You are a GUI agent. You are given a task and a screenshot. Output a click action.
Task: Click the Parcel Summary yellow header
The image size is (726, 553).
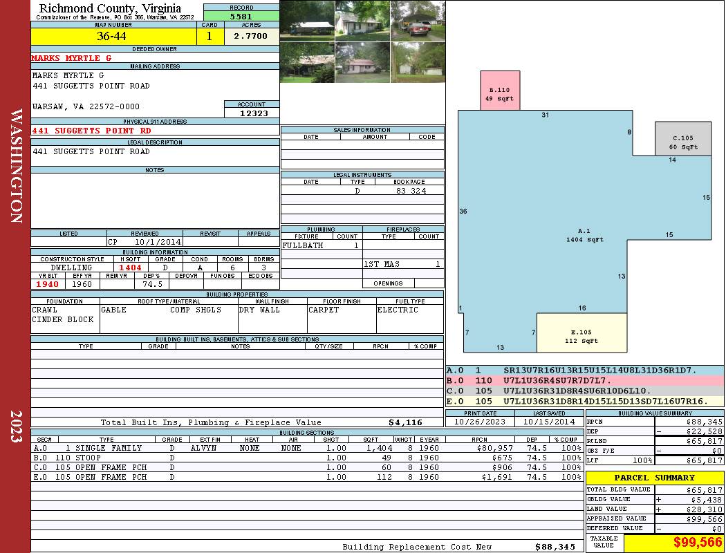[x=654, y=478]
